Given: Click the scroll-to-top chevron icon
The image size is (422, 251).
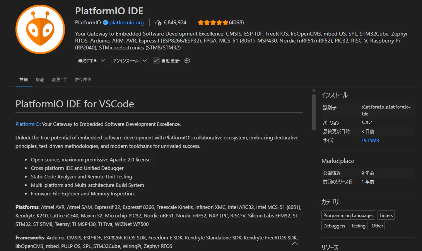Looking at the screenshot, I should click(295, 244).
